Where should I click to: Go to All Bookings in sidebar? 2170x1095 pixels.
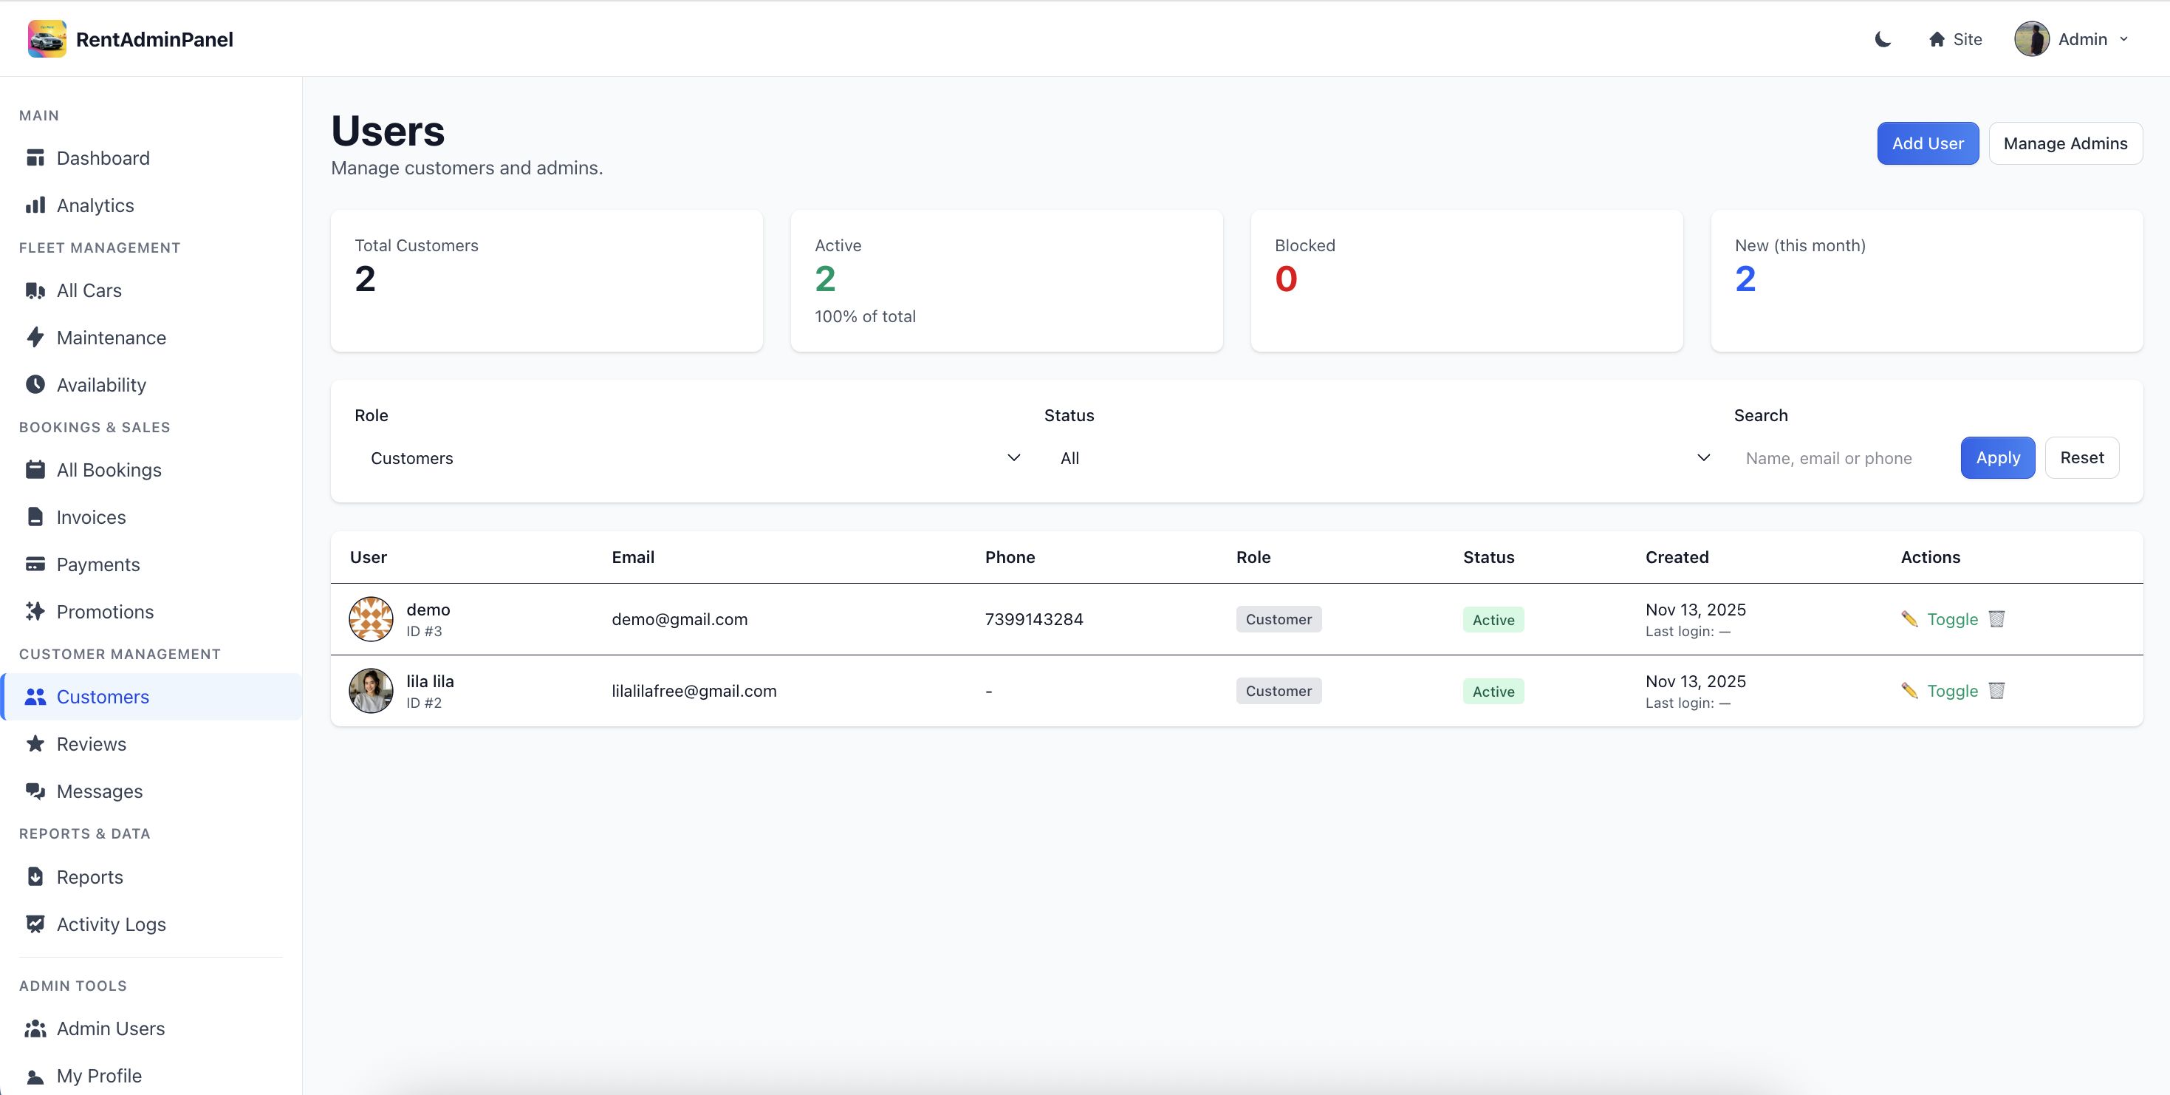[x=109, y=469]
